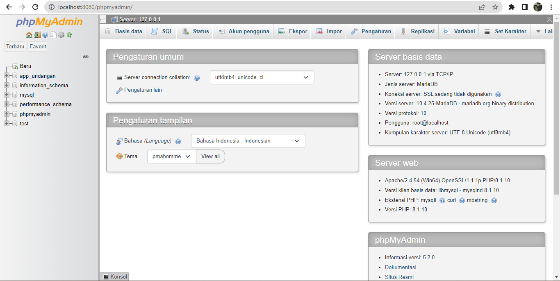The image size is (560, 281).
Task: Open the Dokumentasi link
Action: coord(401,267)
